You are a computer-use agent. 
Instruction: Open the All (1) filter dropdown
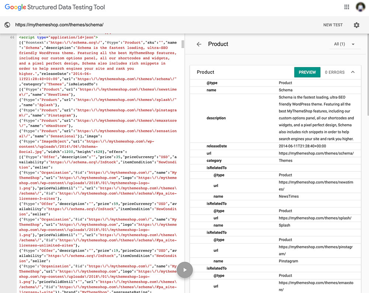point(345,44)
